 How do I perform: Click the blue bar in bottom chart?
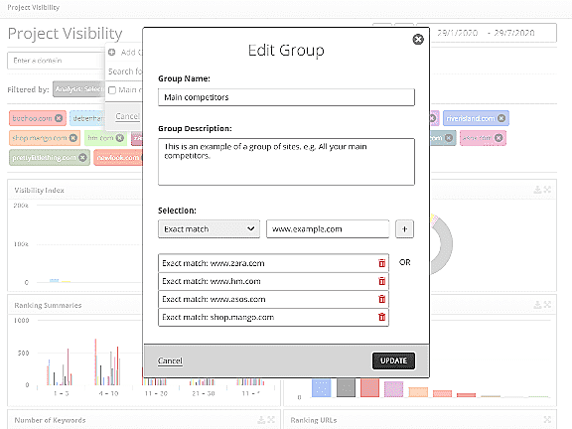pos(322,387)
